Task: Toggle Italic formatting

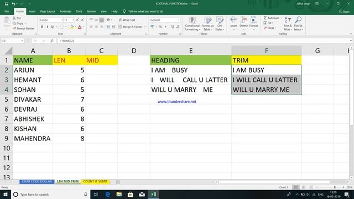Action: tap(47, 27)
